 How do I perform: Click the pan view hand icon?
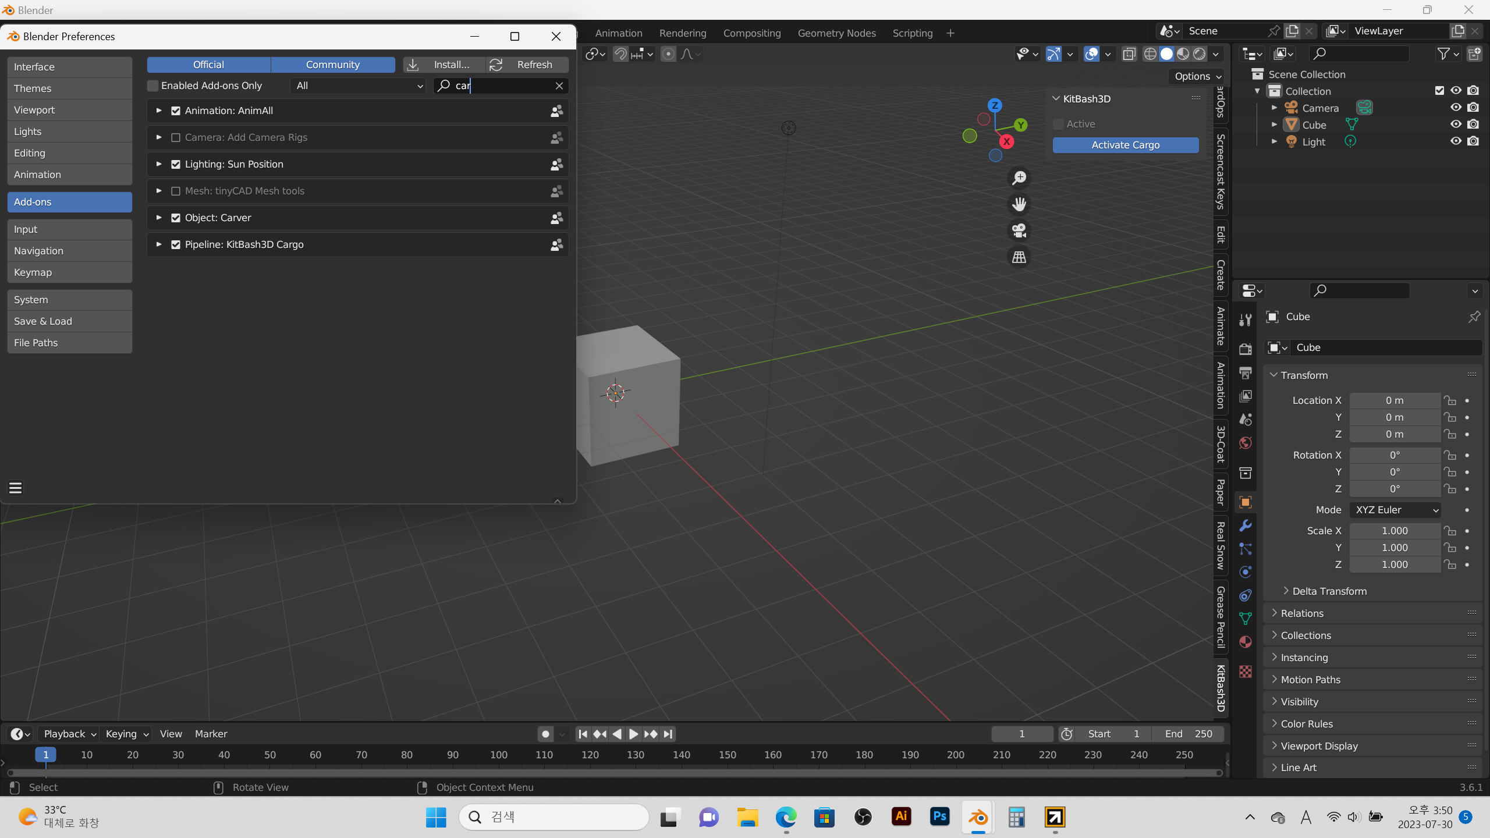pos(1019,204)
